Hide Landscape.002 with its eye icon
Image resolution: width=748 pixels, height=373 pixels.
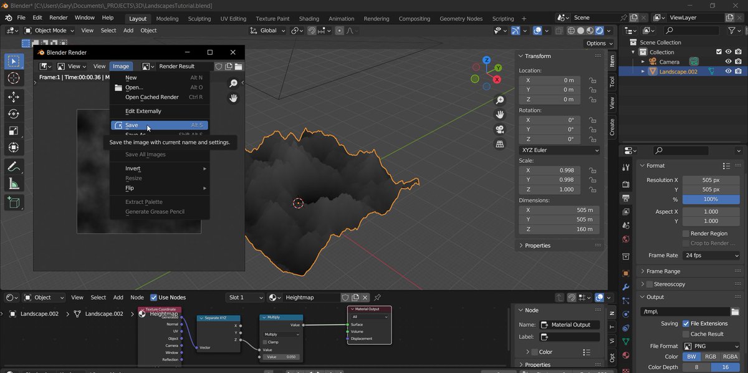pos(728,72)
